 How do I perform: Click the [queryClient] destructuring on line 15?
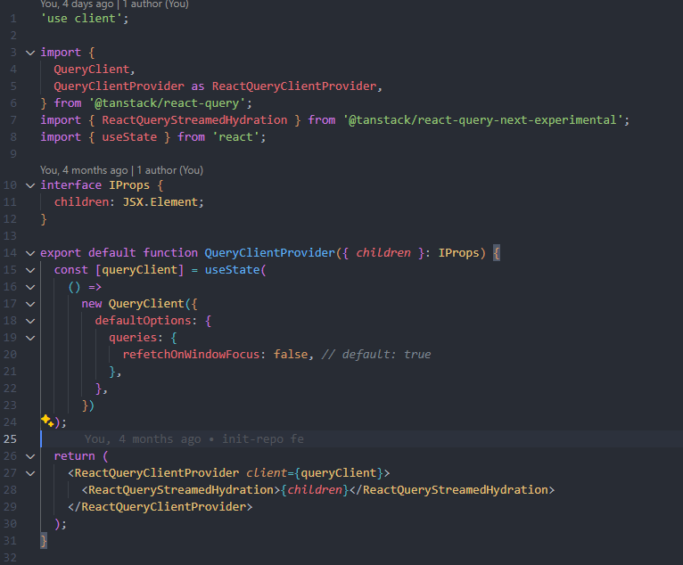coord(139,270)
